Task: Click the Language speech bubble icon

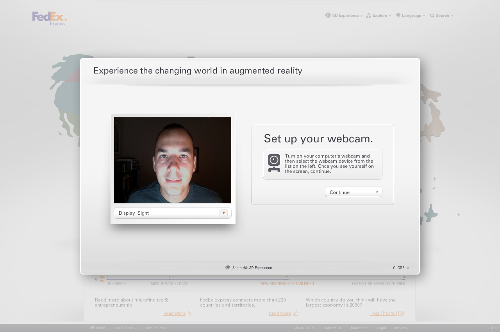Action: pos(398,16)
